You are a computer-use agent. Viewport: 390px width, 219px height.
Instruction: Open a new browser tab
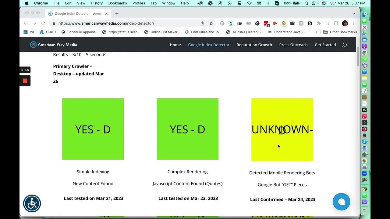point(117,14)
